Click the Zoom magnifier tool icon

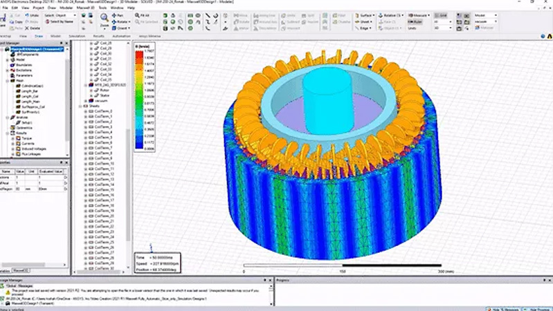(103, 18)
